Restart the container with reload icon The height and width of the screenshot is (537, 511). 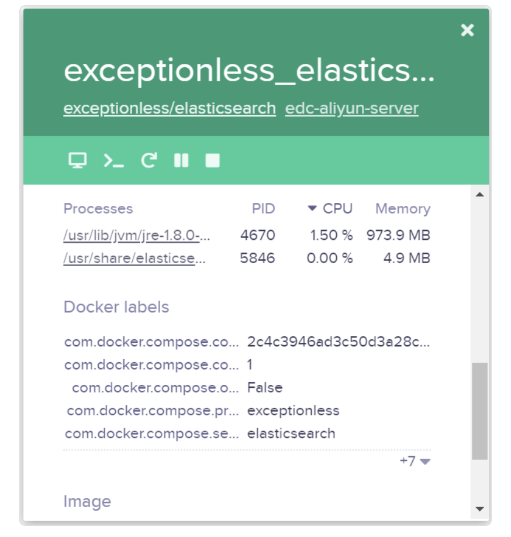click(149, 160)
